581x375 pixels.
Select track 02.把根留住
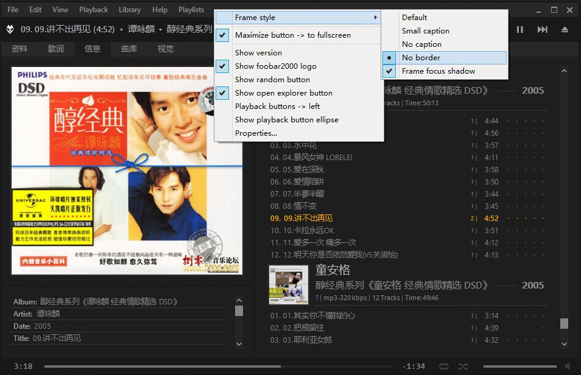coord(407,328)
